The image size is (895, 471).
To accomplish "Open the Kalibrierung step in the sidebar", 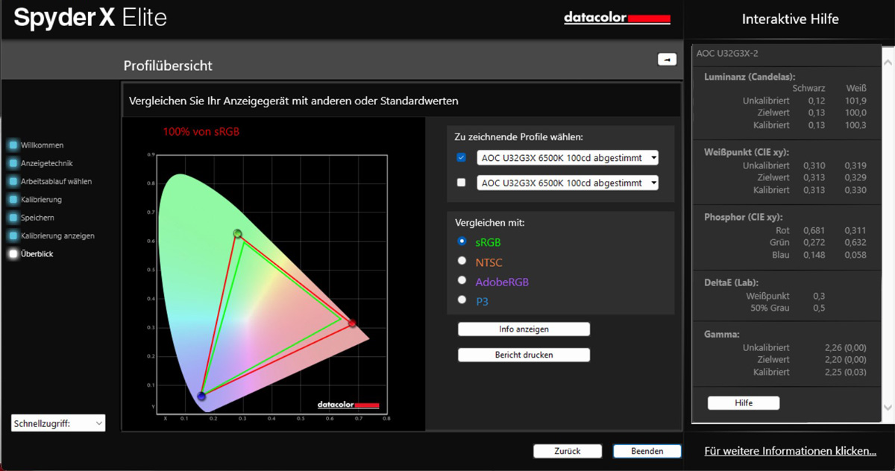I will pos(41,200).
